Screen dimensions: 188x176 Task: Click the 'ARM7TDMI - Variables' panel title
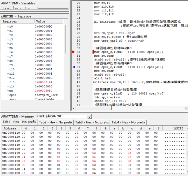click(x=18, y=3)
